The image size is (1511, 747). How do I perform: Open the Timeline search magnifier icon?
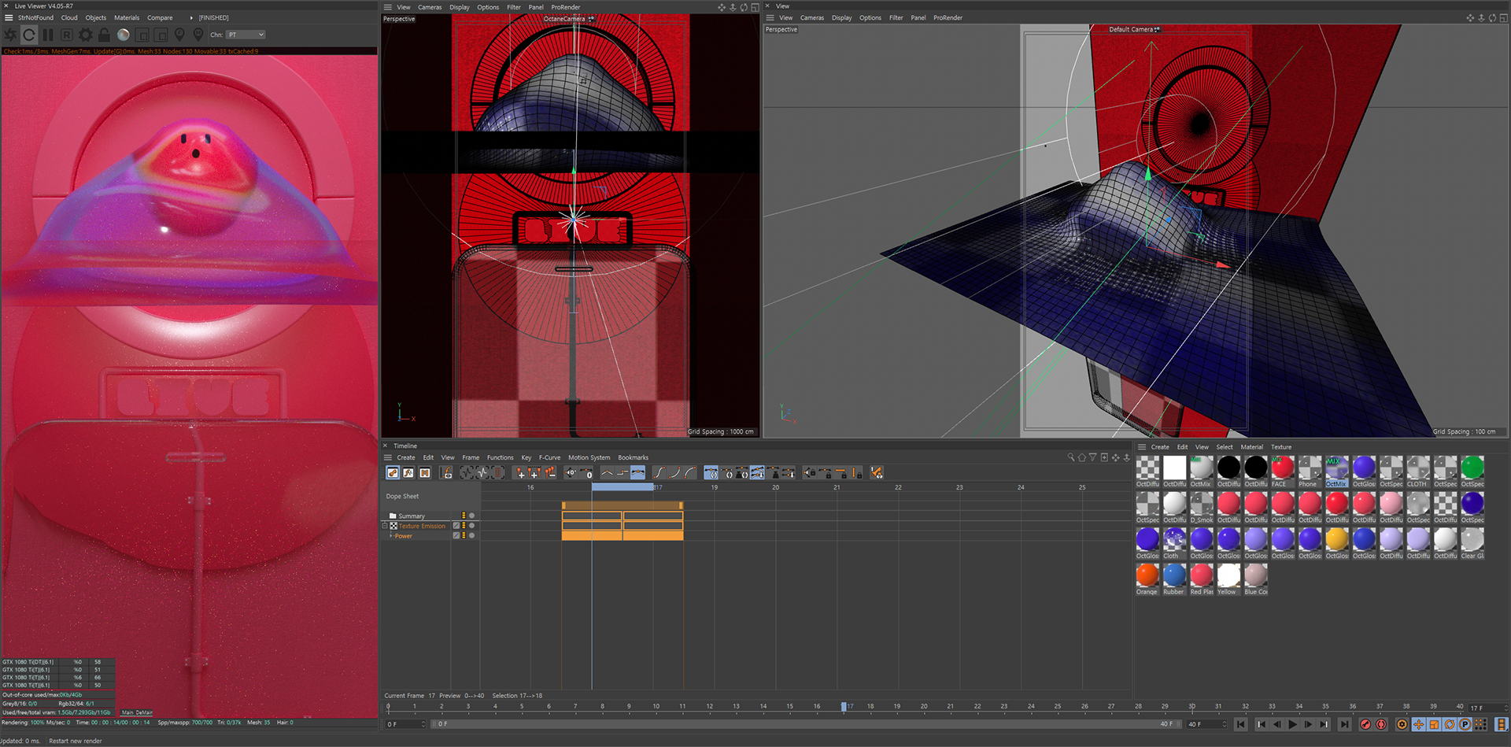[1070, 457]
